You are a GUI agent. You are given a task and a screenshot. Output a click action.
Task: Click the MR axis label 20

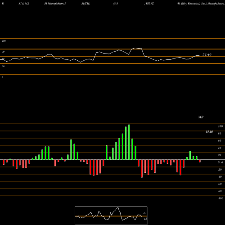220,155
